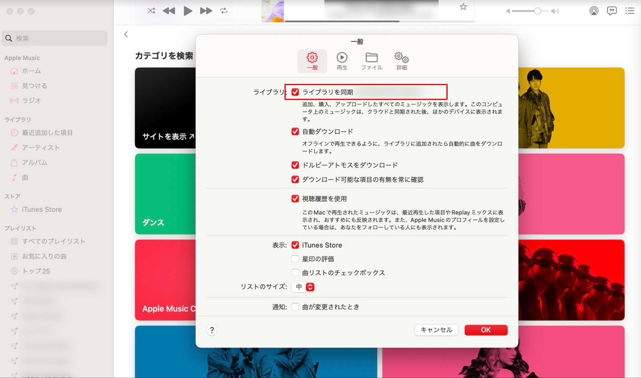Seek within the song progress bar
This screenshot has height=378, width=641.
coord(379,21)
